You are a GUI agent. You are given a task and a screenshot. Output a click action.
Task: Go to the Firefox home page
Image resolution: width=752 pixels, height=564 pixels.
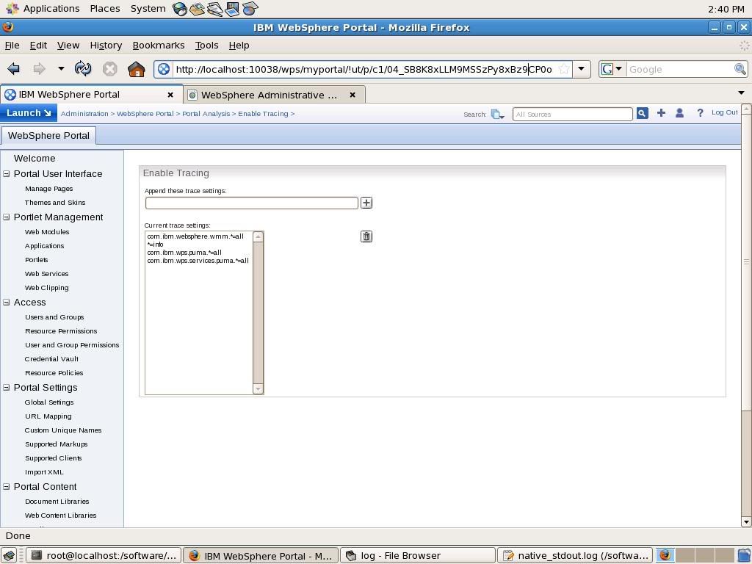coord(136,69)
